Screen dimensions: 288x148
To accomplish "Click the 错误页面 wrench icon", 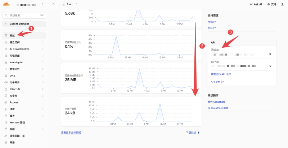I will pos(6,136).
